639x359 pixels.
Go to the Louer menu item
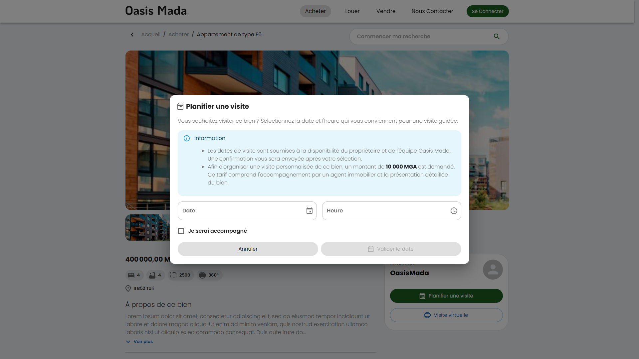(352, 11)
